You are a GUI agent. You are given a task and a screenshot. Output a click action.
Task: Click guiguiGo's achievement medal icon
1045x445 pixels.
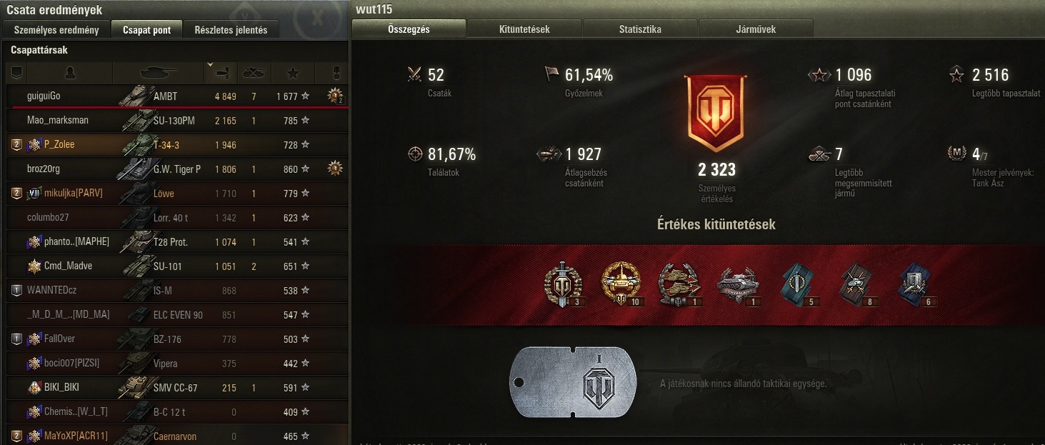pyautogui.click(x=335, y=95)
